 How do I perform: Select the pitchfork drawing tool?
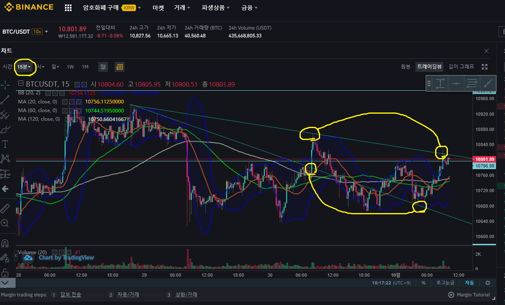click(x=5, y=115)
